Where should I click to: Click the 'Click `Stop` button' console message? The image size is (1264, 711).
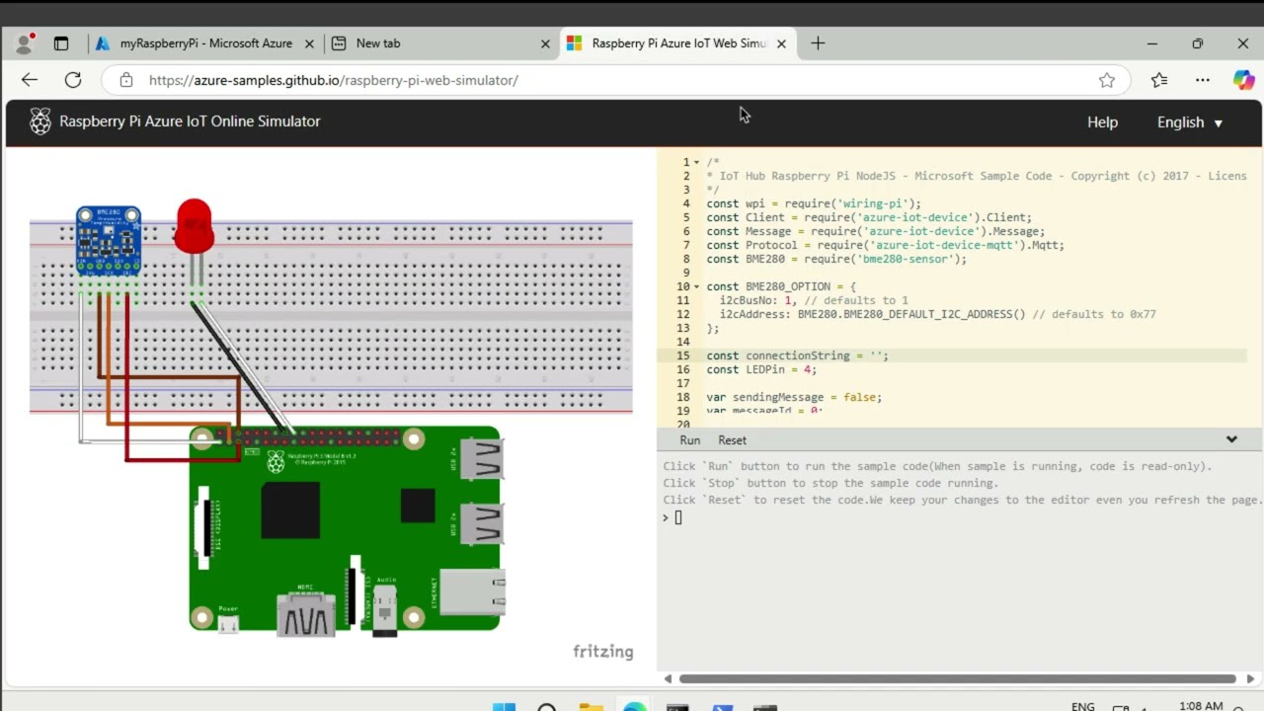coord(830,483)
